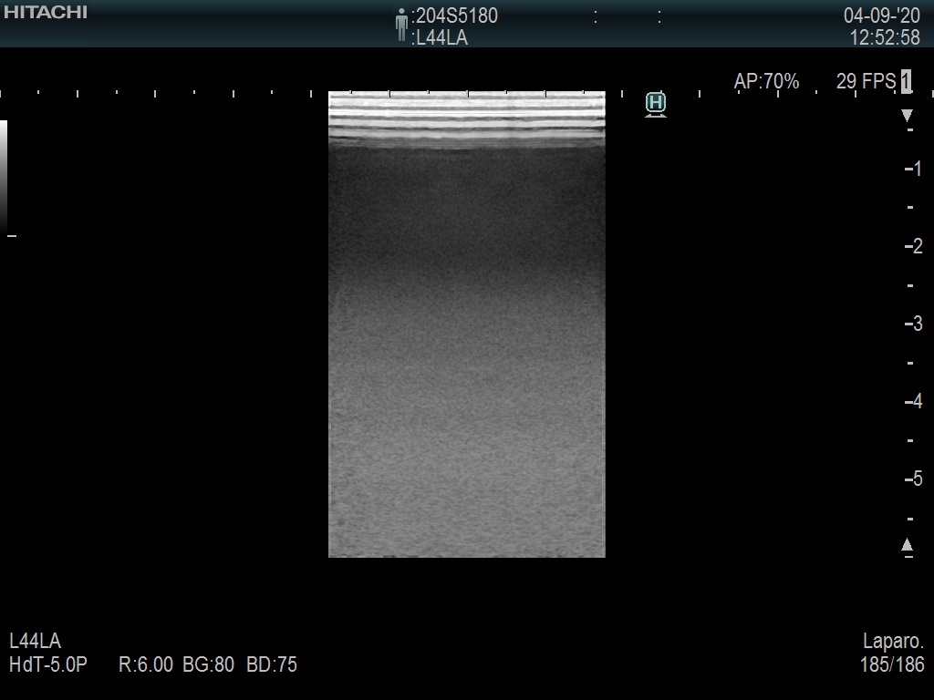Click the patient ID 204S5180
This screenshot has height=700, width=934.
point(457,15)
